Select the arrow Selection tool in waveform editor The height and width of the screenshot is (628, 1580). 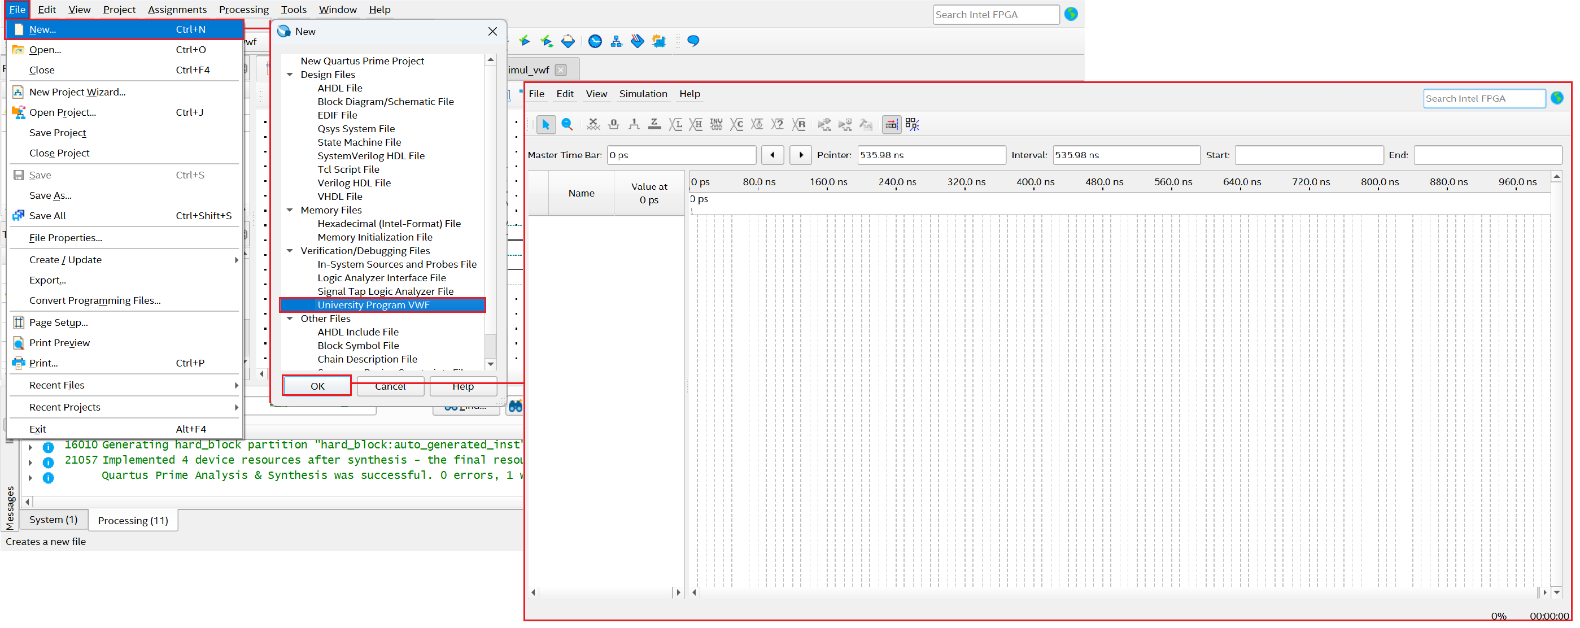click(x=545, y=124)
